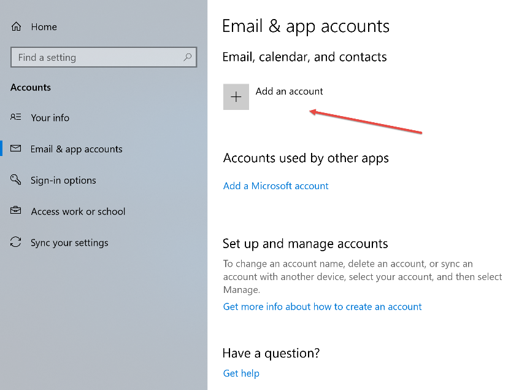This screenshot has height=390, width=519.
Task: Click the briefcase icon for work or school
Action: pyautogui.click(x=15, y=211)
